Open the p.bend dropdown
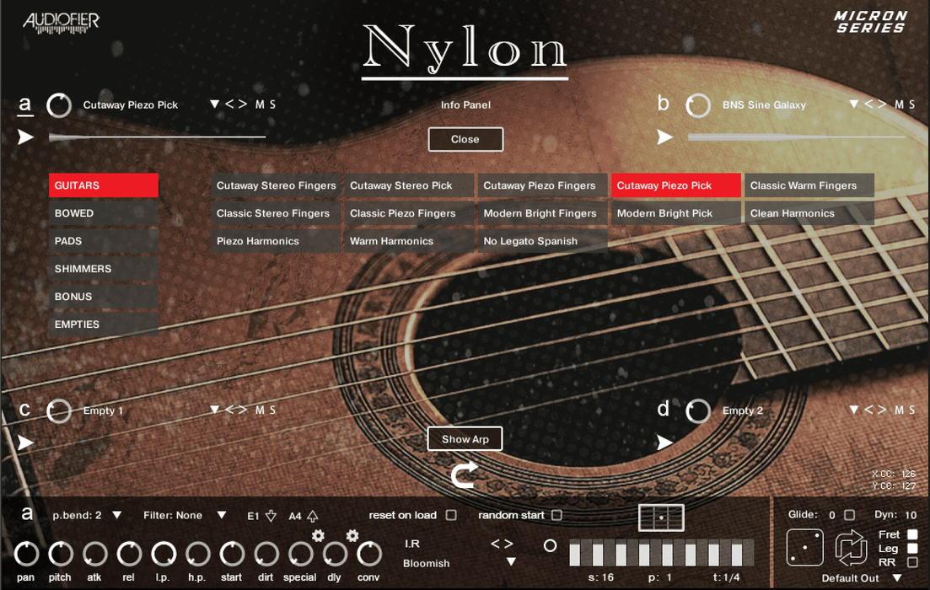Screen dimensions: 930x590 tap(116, 515)
